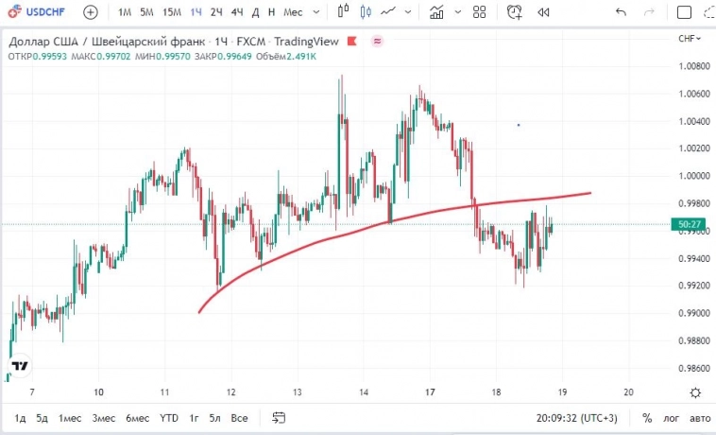Start bar replay with the rewind icon
The image size is (716, 435).
click(x=543, y=12)
